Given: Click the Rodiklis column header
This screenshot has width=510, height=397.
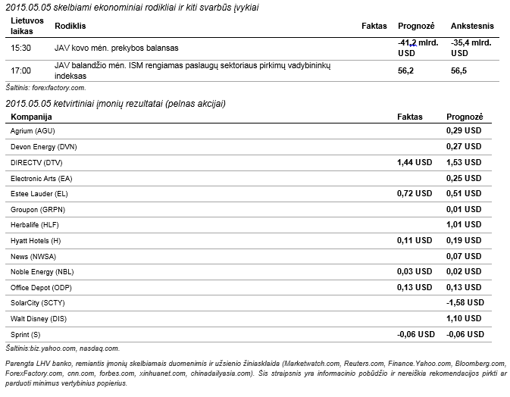Looking at the screenshot, I should (70, 26).
